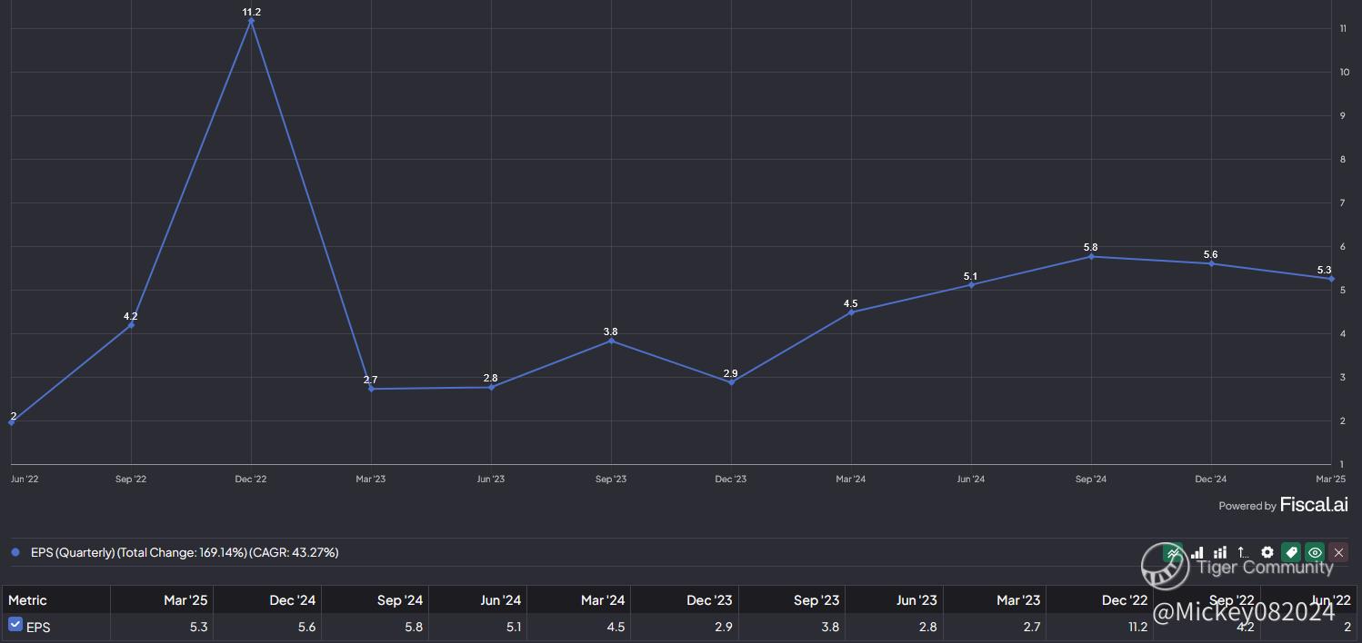Click the Sep '22 x-axis label
This screenshot has width=1362, height=643.
(131, 479)
